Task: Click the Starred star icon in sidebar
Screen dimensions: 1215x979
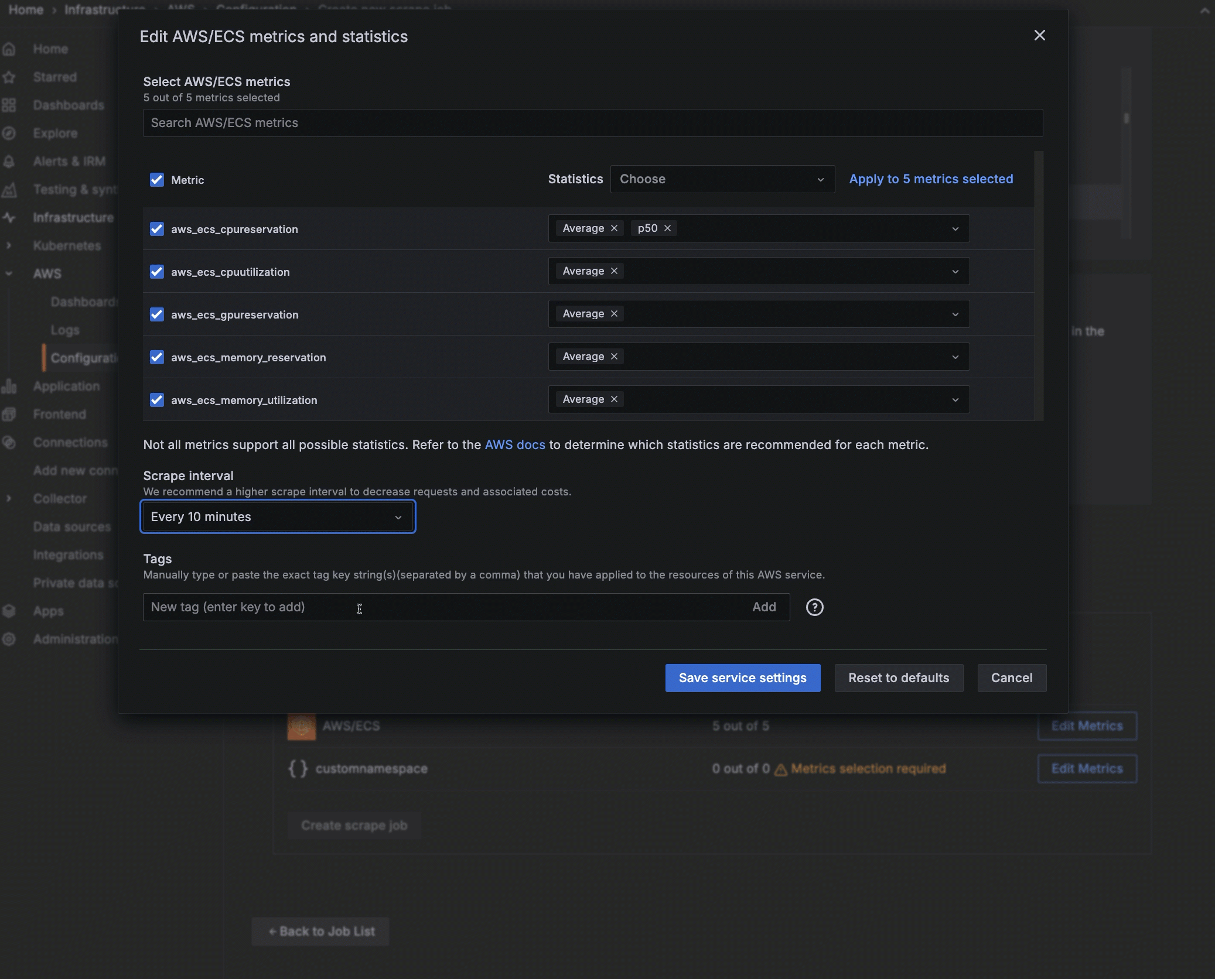Action: pyautogui.click(x=9, y=77)
